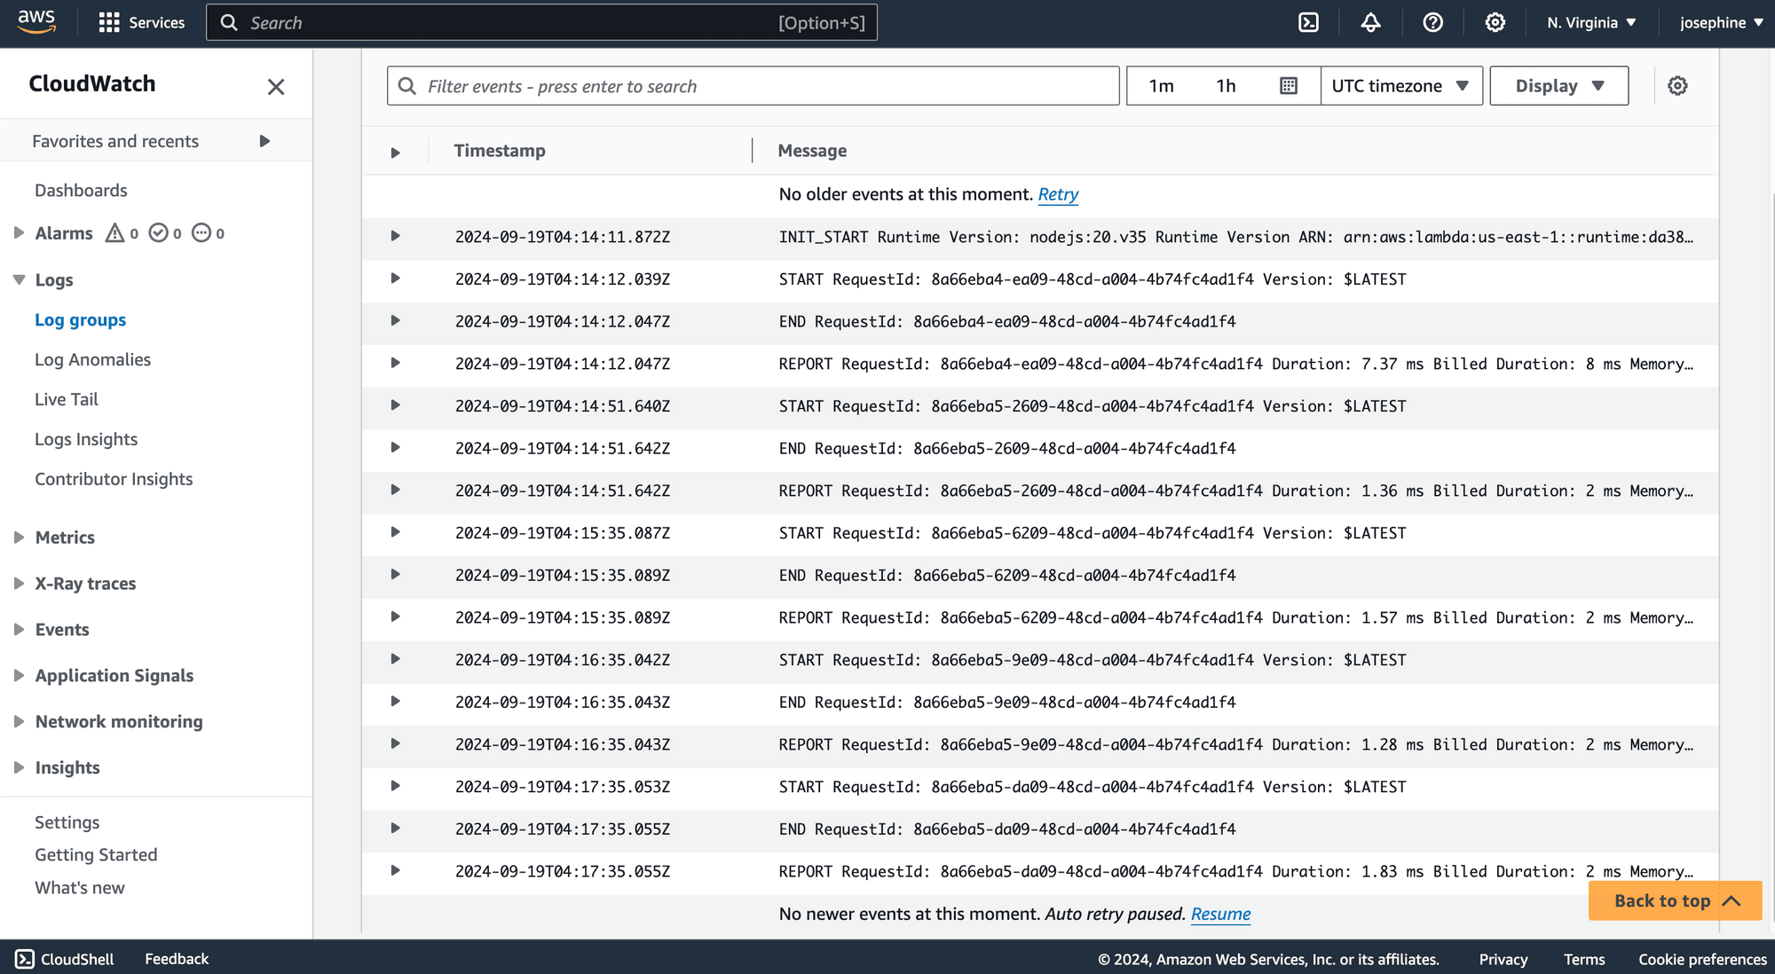Image resolution: width=1775 pixels, height=974 pixels.
Task: Select the 1h time range
Action: tap(1226, 86)
